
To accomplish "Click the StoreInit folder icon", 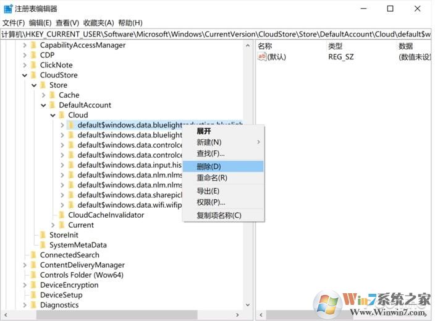I will (43, 235).
